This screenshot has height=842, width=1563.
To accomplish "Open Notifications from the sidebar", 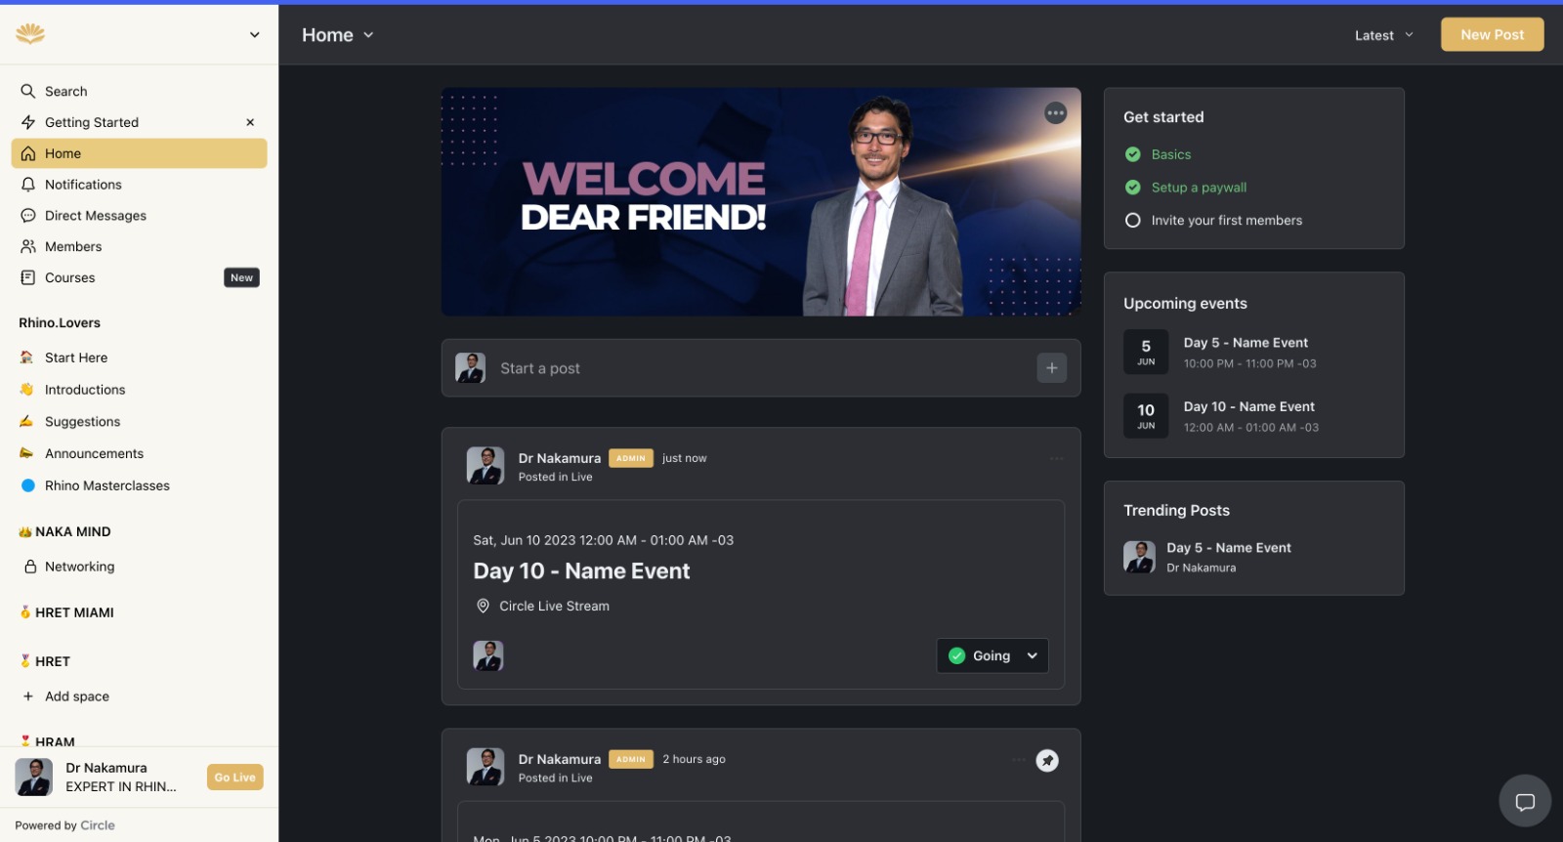I will pyautogui.click(x=139, y=185).
